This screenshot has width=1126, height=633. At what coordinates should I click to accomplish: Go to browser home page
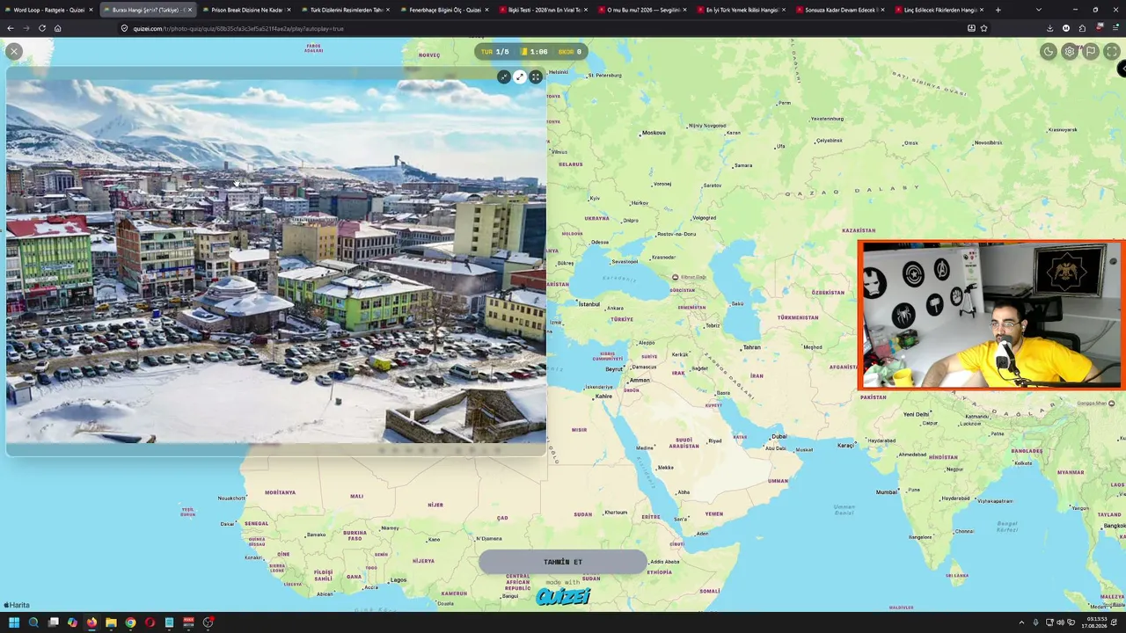[x=58, y=28]
